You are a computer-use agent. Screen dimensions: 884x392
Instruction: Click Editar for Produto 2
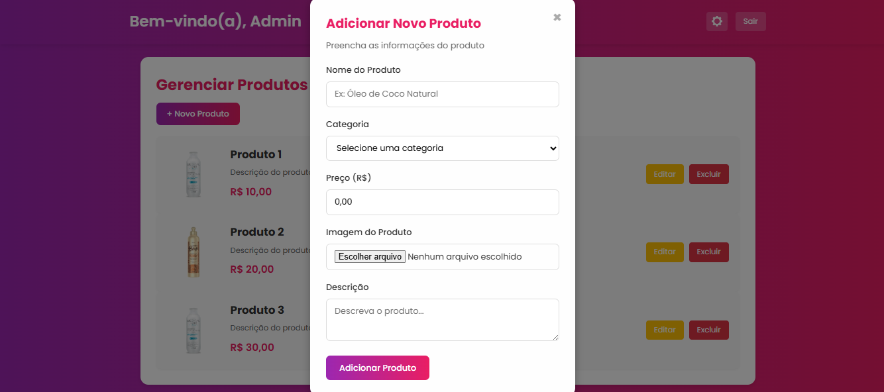point(664,252)
